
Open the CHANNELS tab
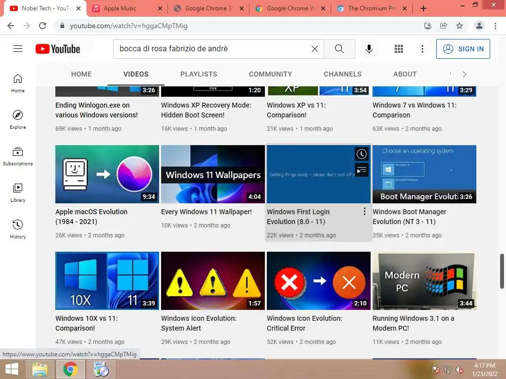[343, 74]
